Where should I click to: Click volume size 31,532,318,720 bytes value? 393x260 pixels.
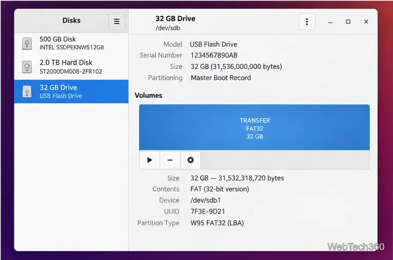tap(237, 178)
